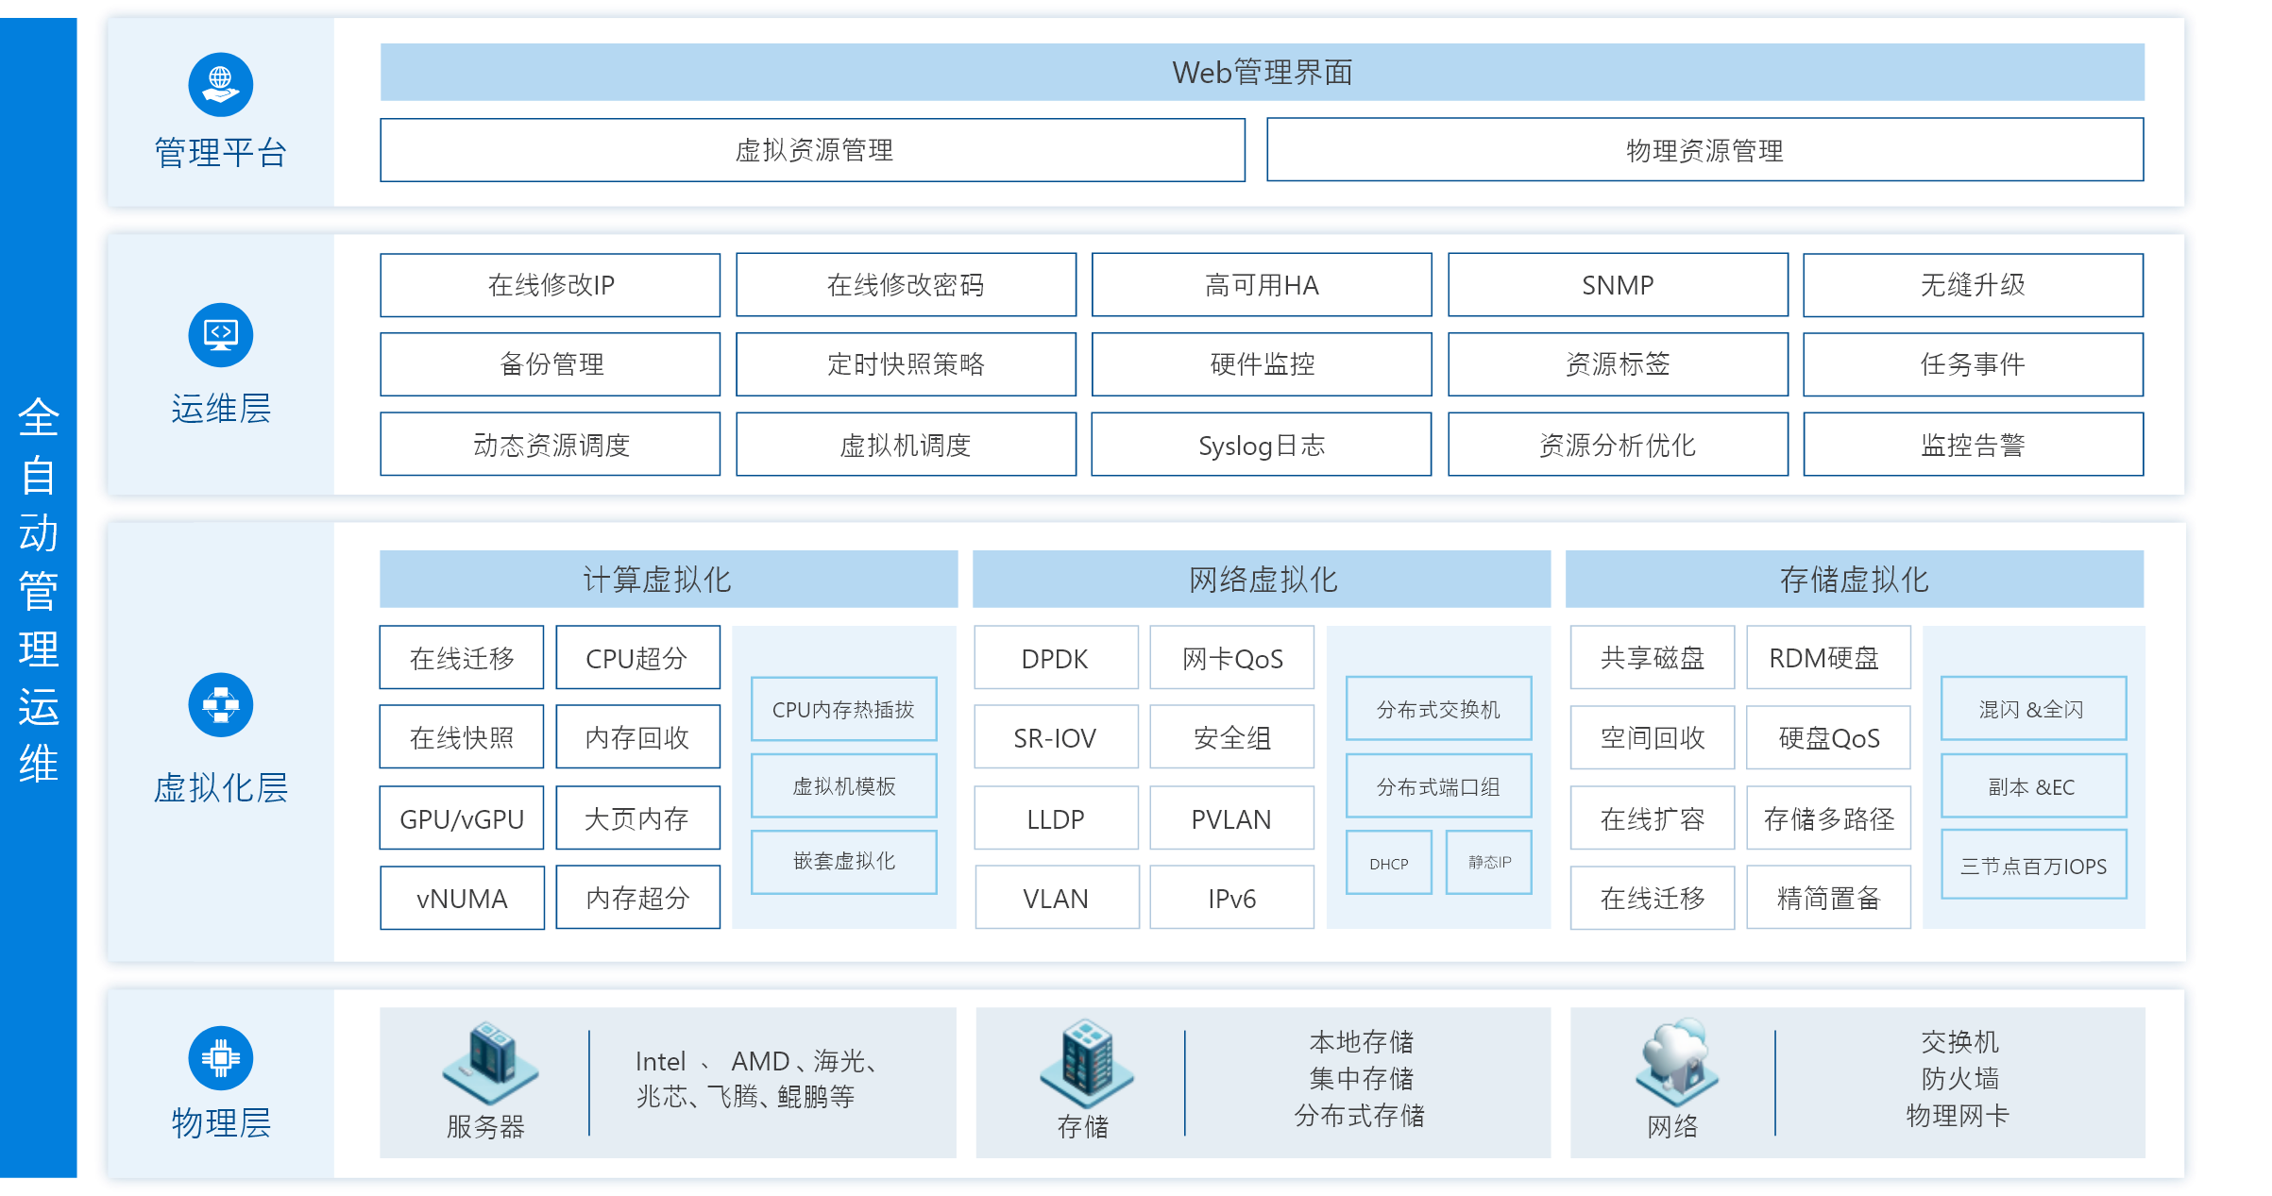Viewport: 2272px width, 1196px height.
Task: Click the server rack illustration
Action: [490, 1064]
